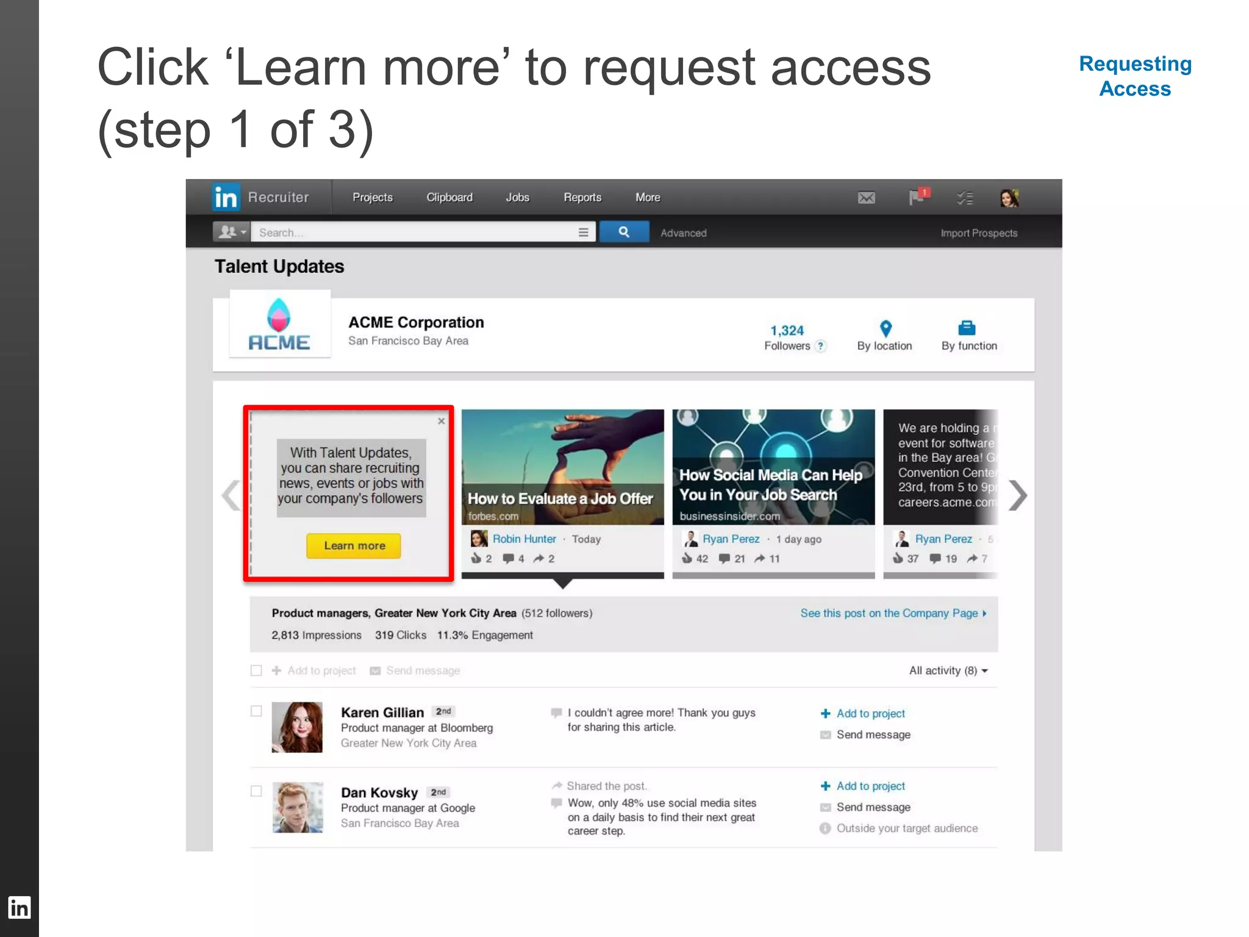1249x937 pixels.
Task: Tick Karen Gillian's checkbox
Action: pyautogui.click(x=256, y=711)
